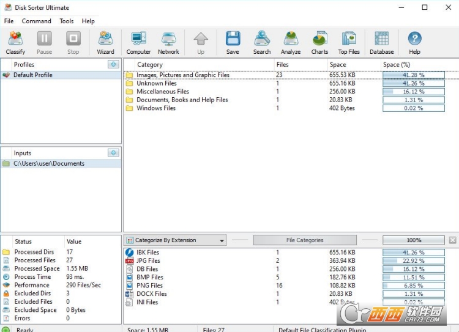Select the PNG Files row

(x=149, y=286)
